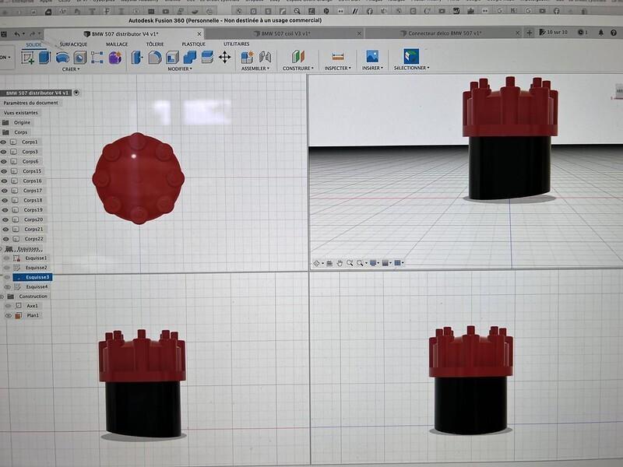Click the Offset Plane icon above CONSTRUIRE

tap(298, 57)
